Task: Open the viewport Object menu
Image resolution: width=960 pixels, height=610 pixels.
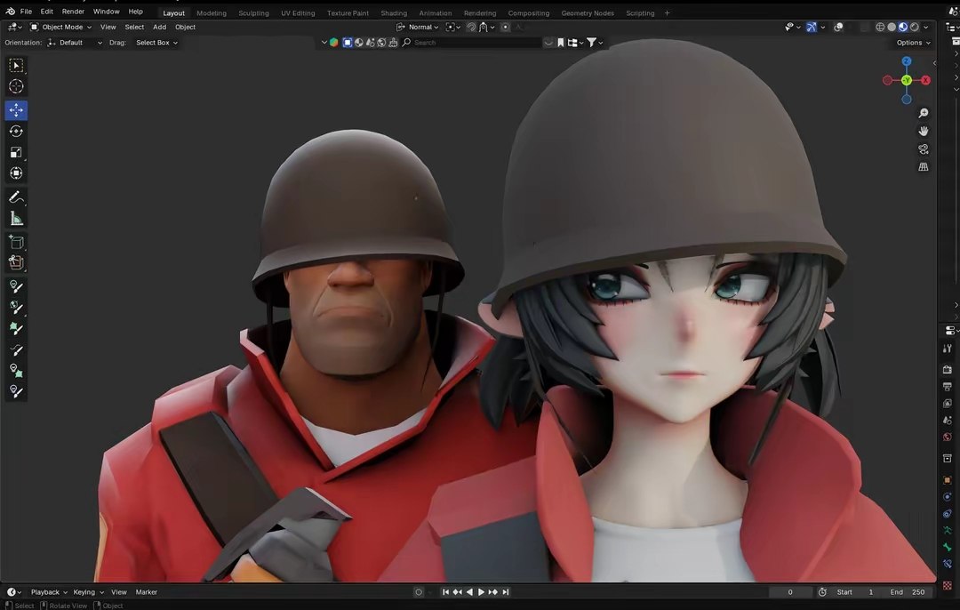Action: 185,27
